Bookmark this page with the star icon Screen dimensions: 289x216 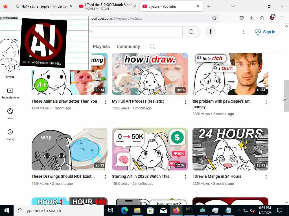pyautogui.click(x=214, y=18)
